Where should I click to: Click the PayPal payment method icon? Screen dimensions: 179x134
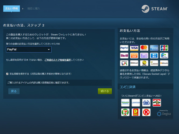(124, 48)
